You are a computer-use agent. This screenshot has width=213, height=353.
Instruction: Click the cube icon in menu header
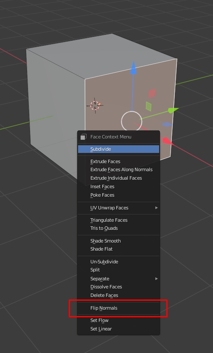(84, 137)
